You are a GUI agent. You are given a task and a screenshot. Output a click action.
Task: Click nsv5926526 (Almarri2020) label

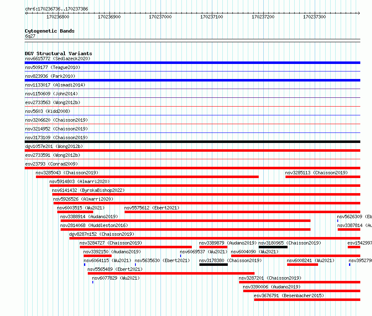(83, 199)
